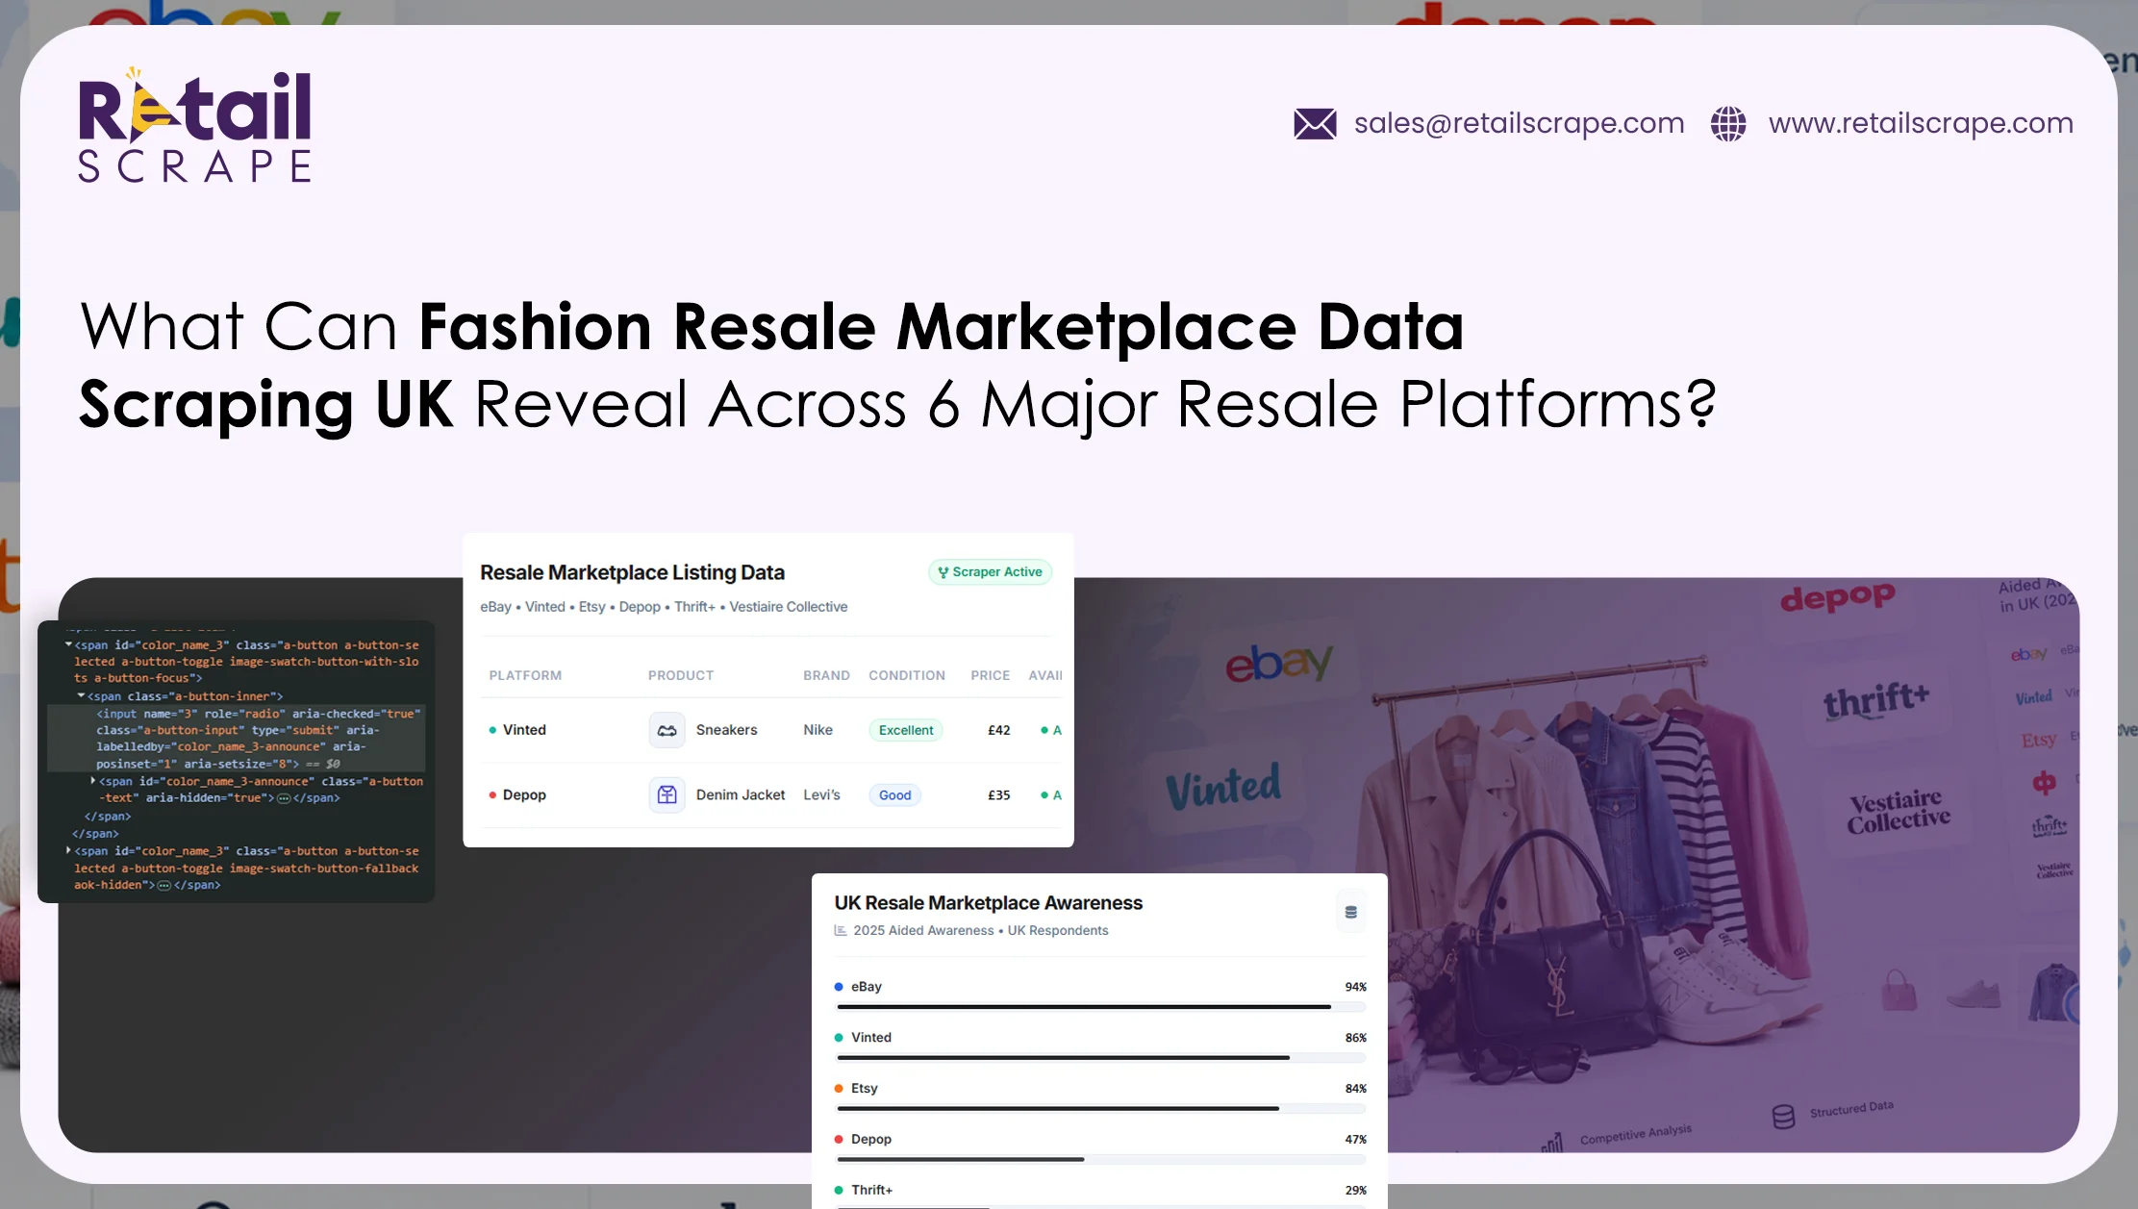This screenshot has height=1209, width=2138.
Task: Click the large ebay logo in photo
Action: 1279,664
